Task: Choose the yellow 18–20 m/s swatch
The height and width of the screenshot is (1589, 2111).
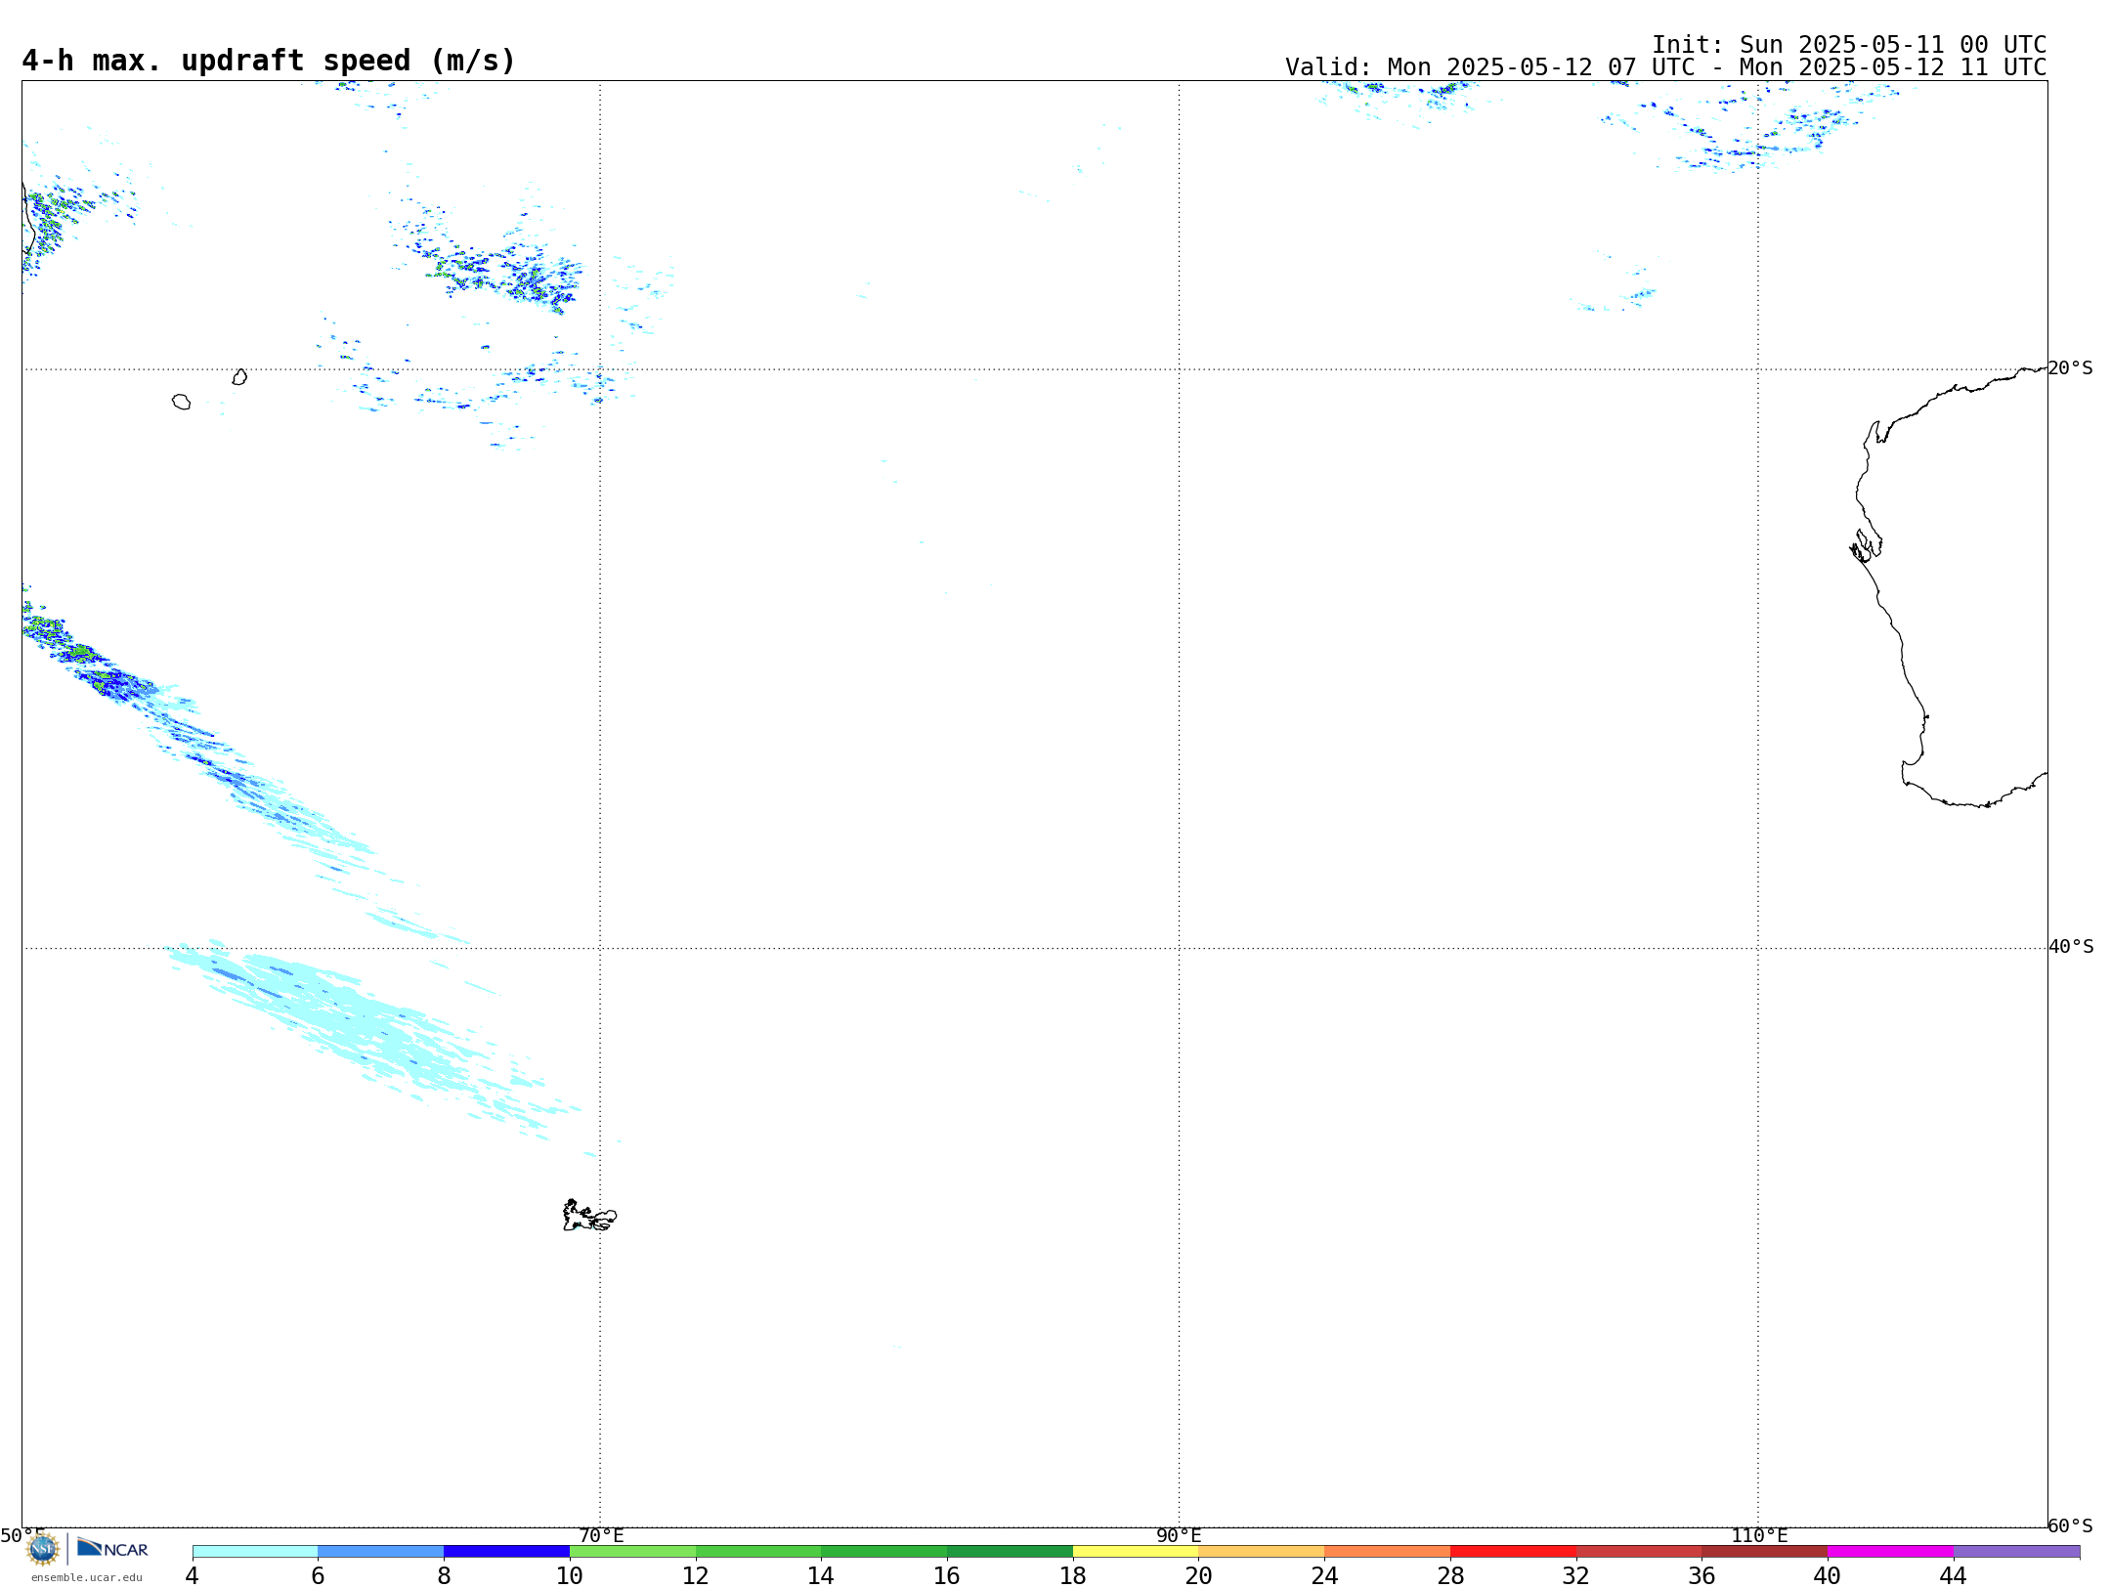Action: click(1136, 1552)
